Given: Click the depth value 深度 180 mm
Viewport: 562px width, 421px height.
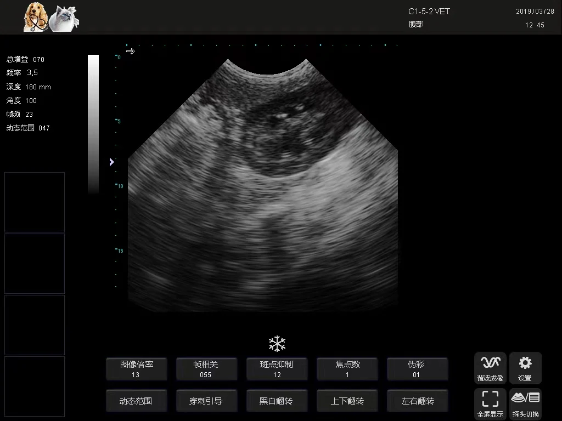Looking at the screenshot, I should click(x=29, y=87).
